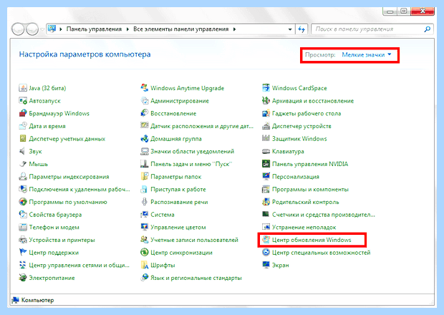Open the Мелкие значки view dropdown

click(x=367, y=54)
